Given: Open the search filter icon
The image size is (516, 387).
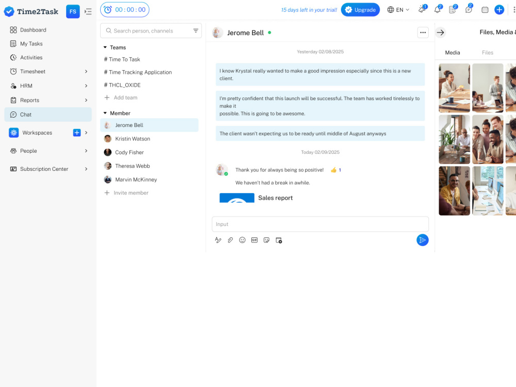Looking at the screenshot, I should tap(196, 30).
